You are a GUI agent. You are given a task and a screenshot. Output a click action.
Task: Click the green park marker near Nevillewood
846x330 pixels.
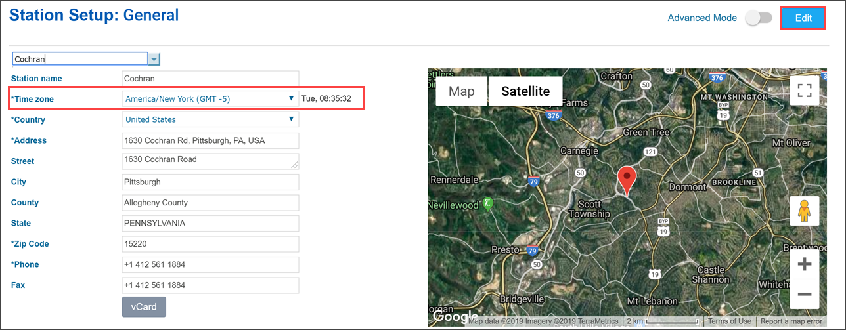(x=488, y=204)
